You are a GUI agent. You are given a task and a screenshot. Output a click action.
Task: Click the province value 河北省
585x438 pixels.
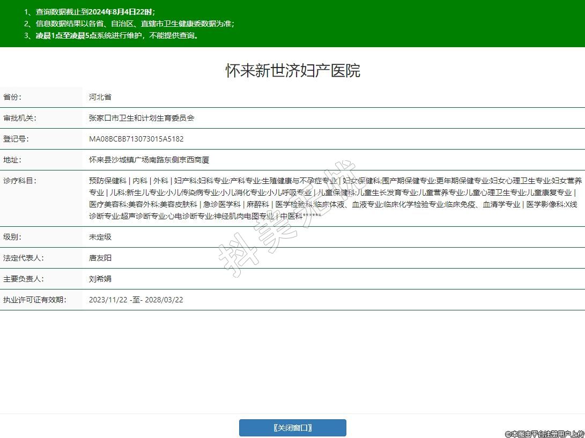(100, 97)
